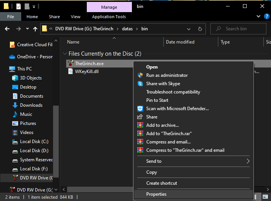The height and width of the screenshot is (201, 271).
Task: Click the Microsoft Defender shield icon
Action: coord(140,109)
